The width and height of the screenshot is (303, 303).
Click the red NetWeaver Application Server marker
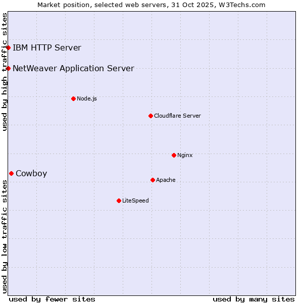(9, 68)
